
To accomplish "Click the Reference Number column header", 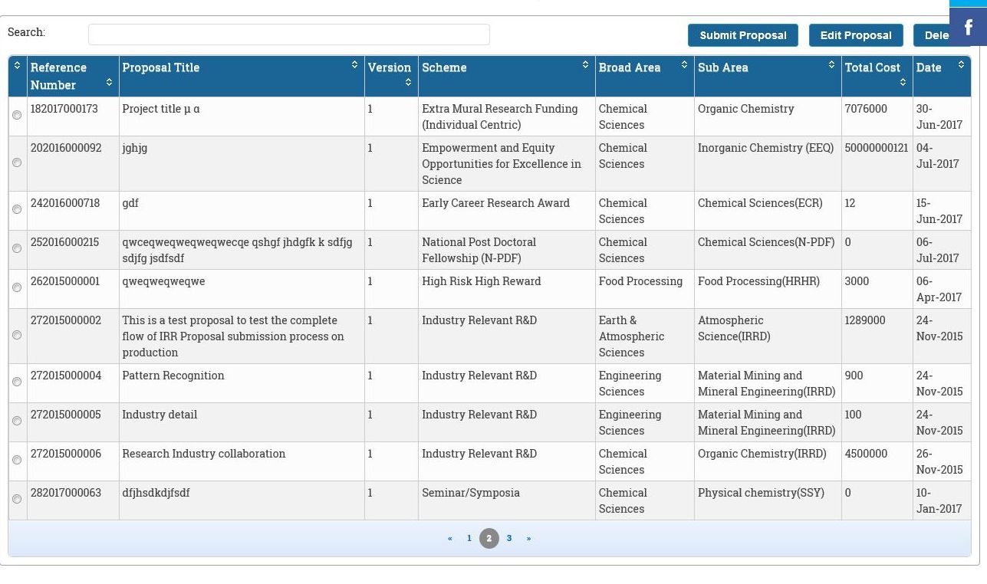I will tap(73, 76).
